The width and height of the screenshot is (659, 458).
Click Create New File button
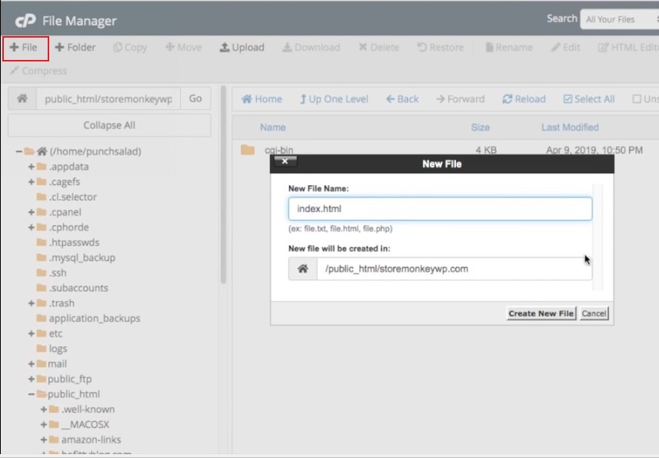pyautogui.click(x=541, y=314)
